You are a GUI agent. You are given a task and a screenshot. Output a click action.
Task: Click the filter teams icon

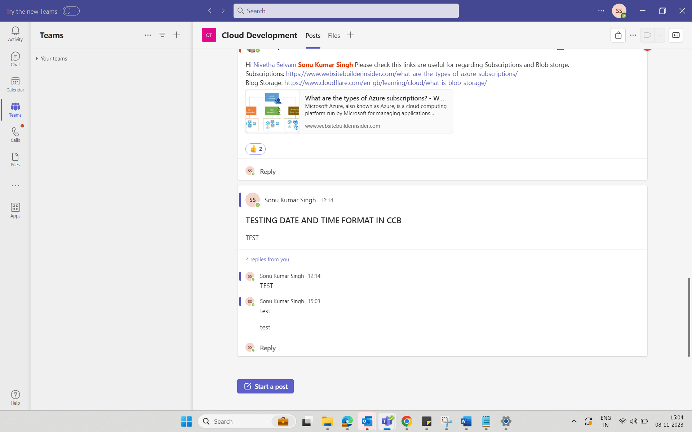(x=162, y=35)
